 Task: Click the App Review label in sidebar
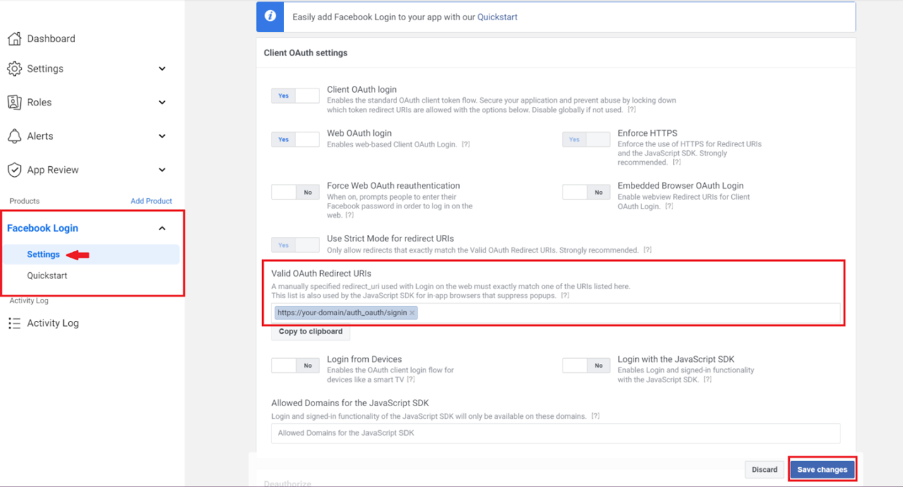53,170
